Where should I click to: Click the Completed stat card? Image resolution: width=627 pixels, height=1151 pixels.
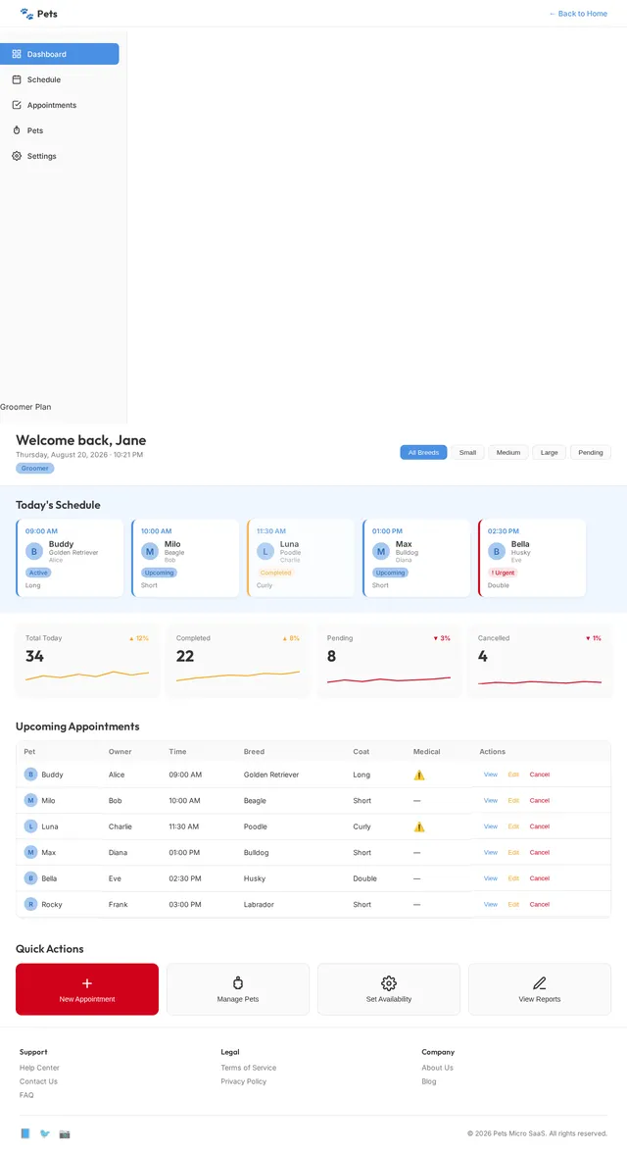[238, 660]
